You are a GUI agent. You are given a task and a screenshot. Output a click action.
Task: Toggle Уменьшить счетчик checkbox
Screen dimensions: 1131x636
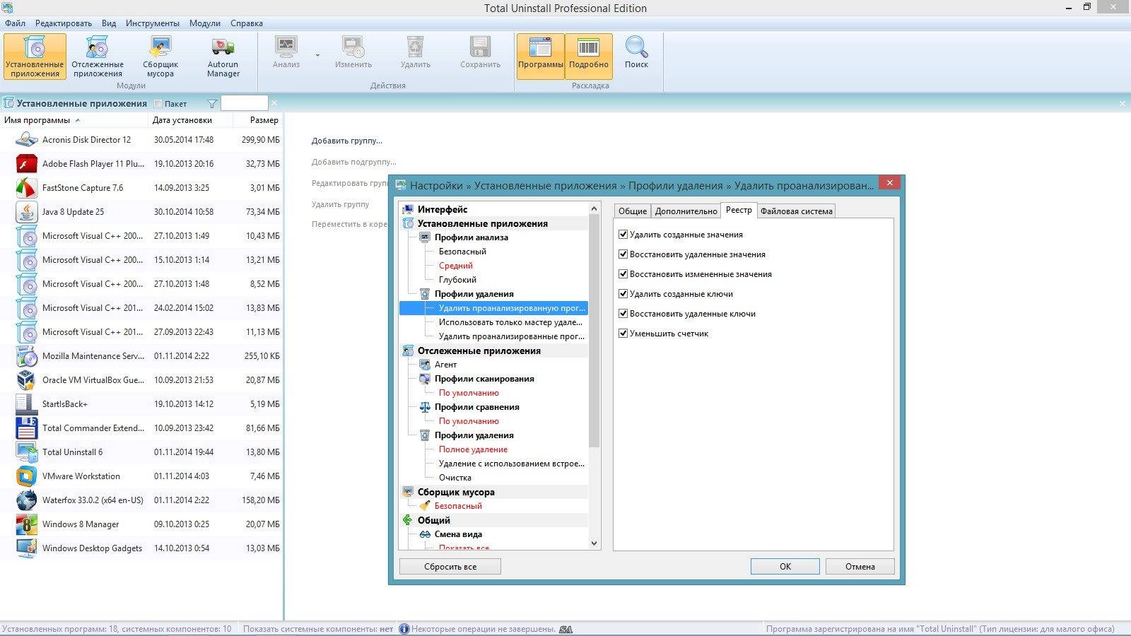tap(623, 334)
